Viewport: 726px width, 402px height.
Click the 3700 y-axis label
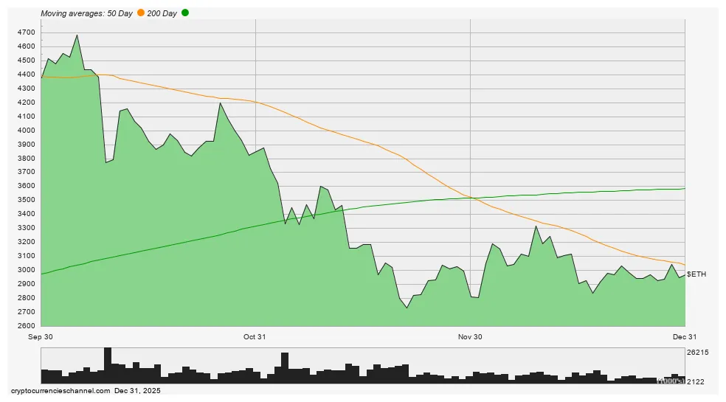(26, 172)
